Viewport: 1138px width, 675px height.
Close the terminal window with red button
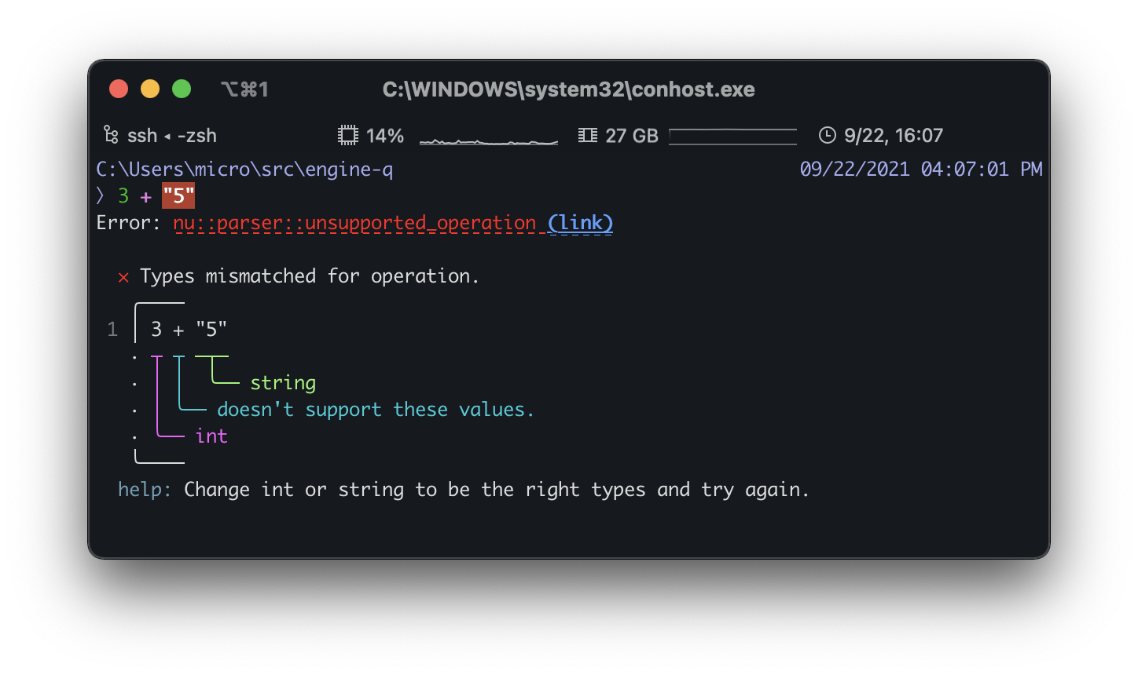click(x=119, y=89)
